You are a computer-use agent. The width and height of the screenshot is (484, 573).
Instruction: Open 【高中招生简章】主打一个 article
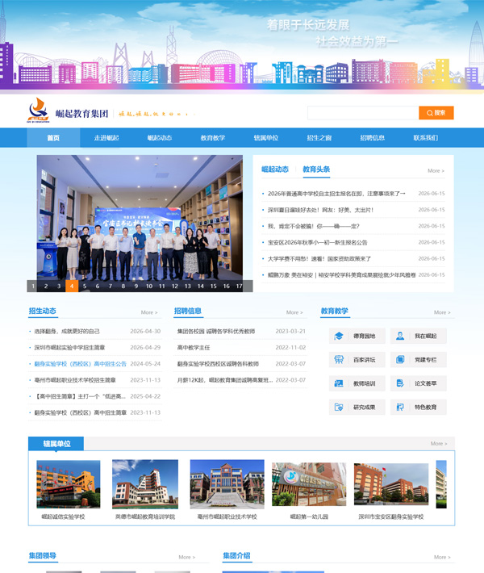[x=80, y=396]
